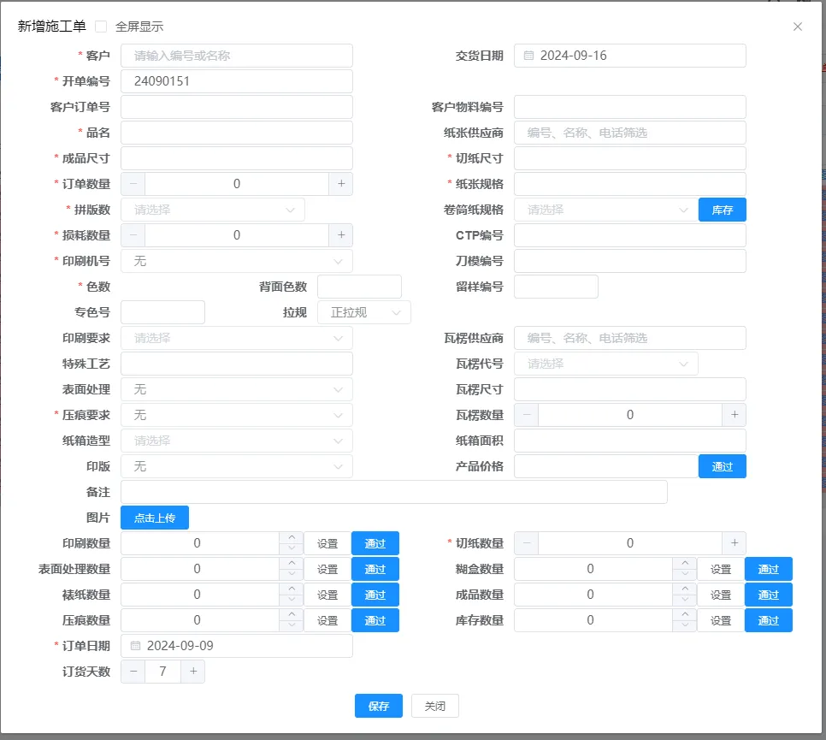Screen dimensions: 826x740
Task: Open the 印刷机号 dropdown
Action: point(237,261)
